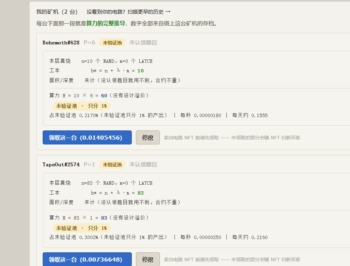Screen dimensions: 350x266
Task: Click 未验证池 badge next to TapeOut#2574
Action: pos(112,165)
